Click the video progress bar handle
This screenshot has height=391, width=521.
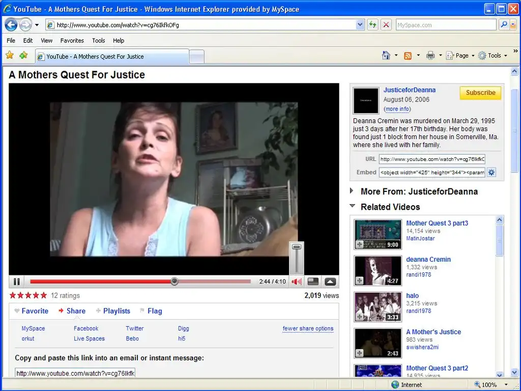tap(175, 281)
